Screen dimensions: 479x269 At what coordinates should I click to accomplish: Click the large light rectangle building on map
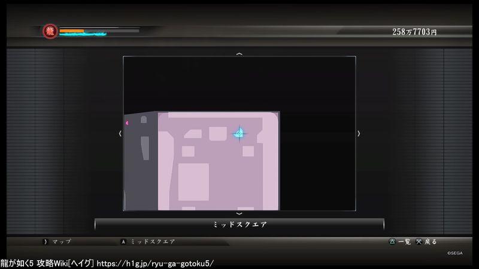click(193, 181)
